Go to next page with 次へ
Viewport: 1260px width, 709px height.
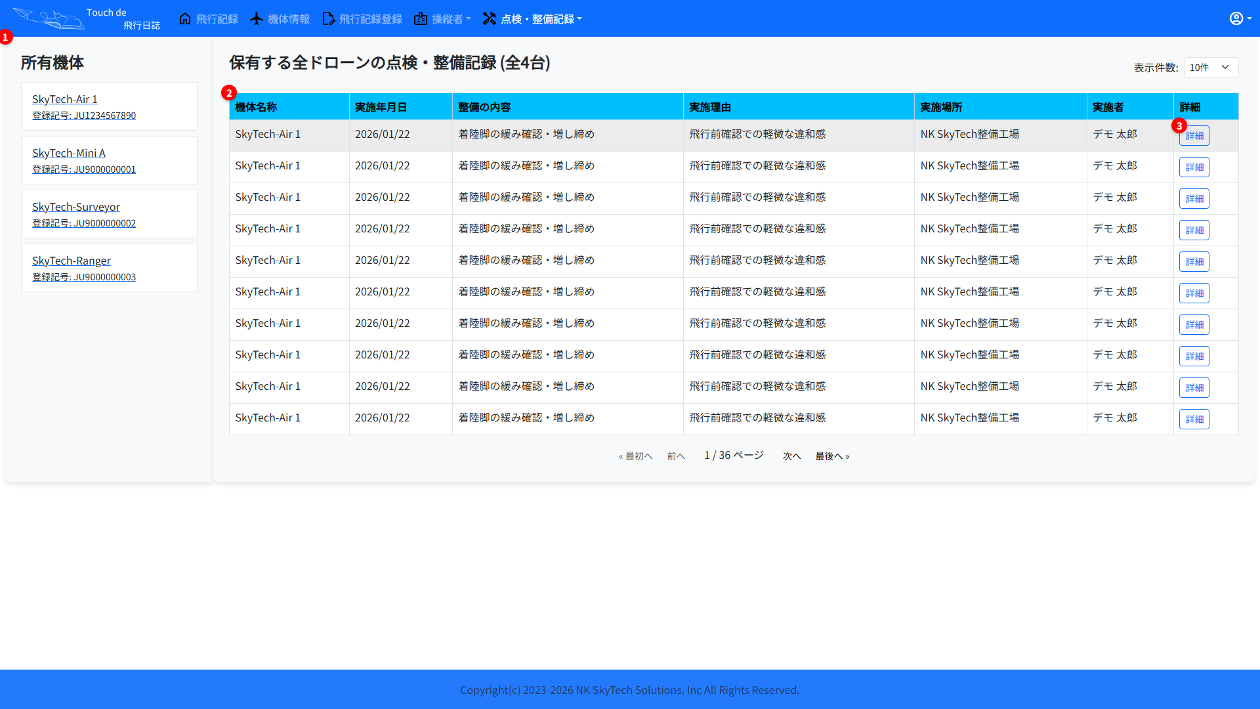click(791, 456)
